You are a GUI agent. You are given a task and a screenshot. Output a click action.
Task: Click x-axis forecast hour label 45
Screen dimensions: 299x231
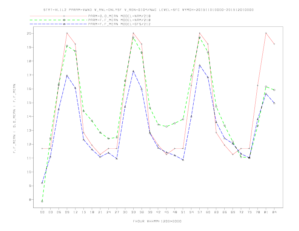click(x=166, y=212)
